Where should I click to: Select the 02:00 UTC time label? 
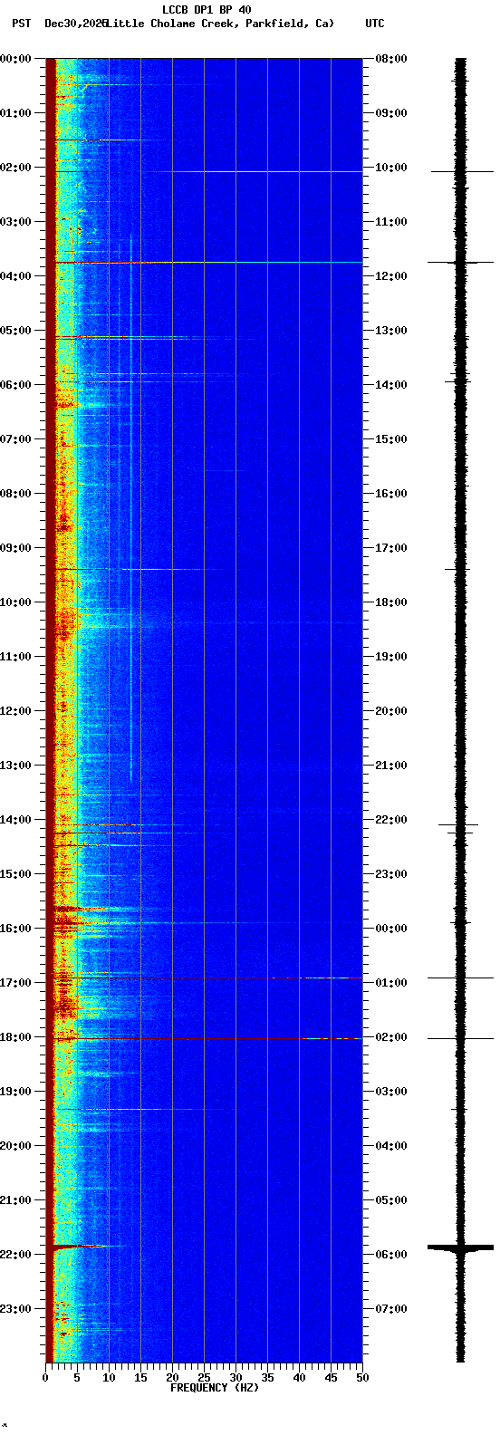pos(391,1037)
